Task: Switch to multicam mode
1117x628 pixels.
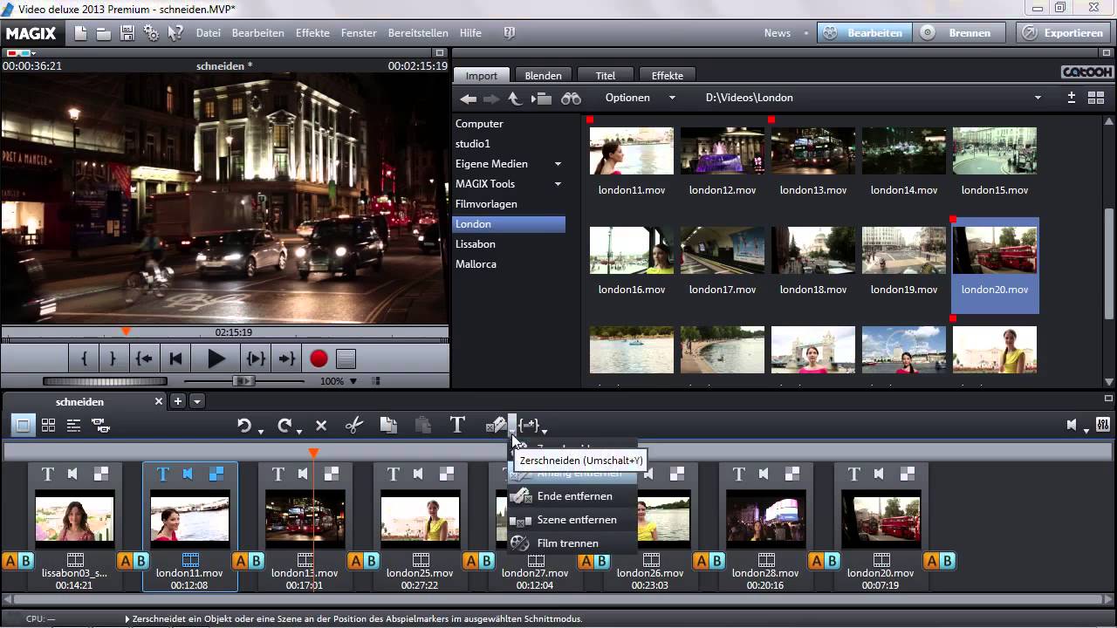Action: 100,426
